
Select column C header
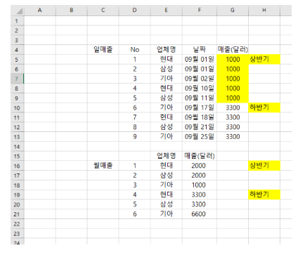pyautogui.click(x=103, y=11)
